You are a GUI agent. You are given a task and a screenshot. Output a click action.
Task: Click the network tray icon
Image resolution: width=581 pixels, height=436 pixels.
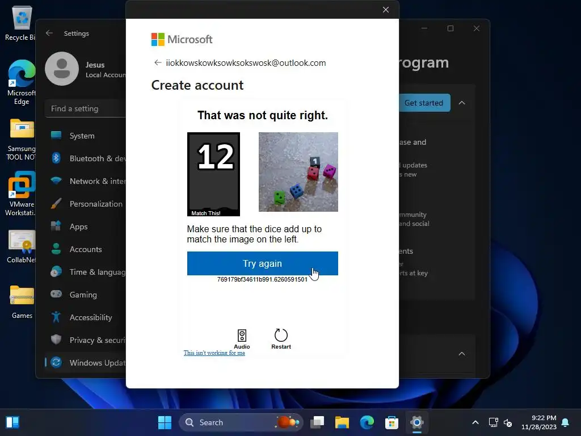point(493,422)
